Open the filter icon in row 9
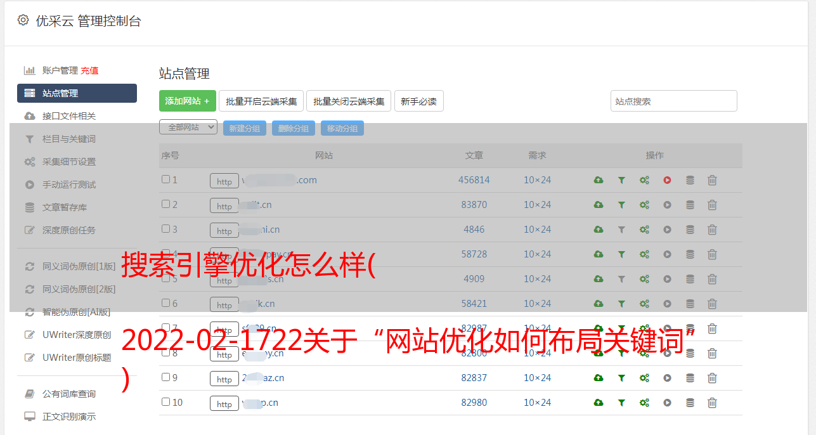Viewport: 816px width, 435px height. [x=621, y=378]
